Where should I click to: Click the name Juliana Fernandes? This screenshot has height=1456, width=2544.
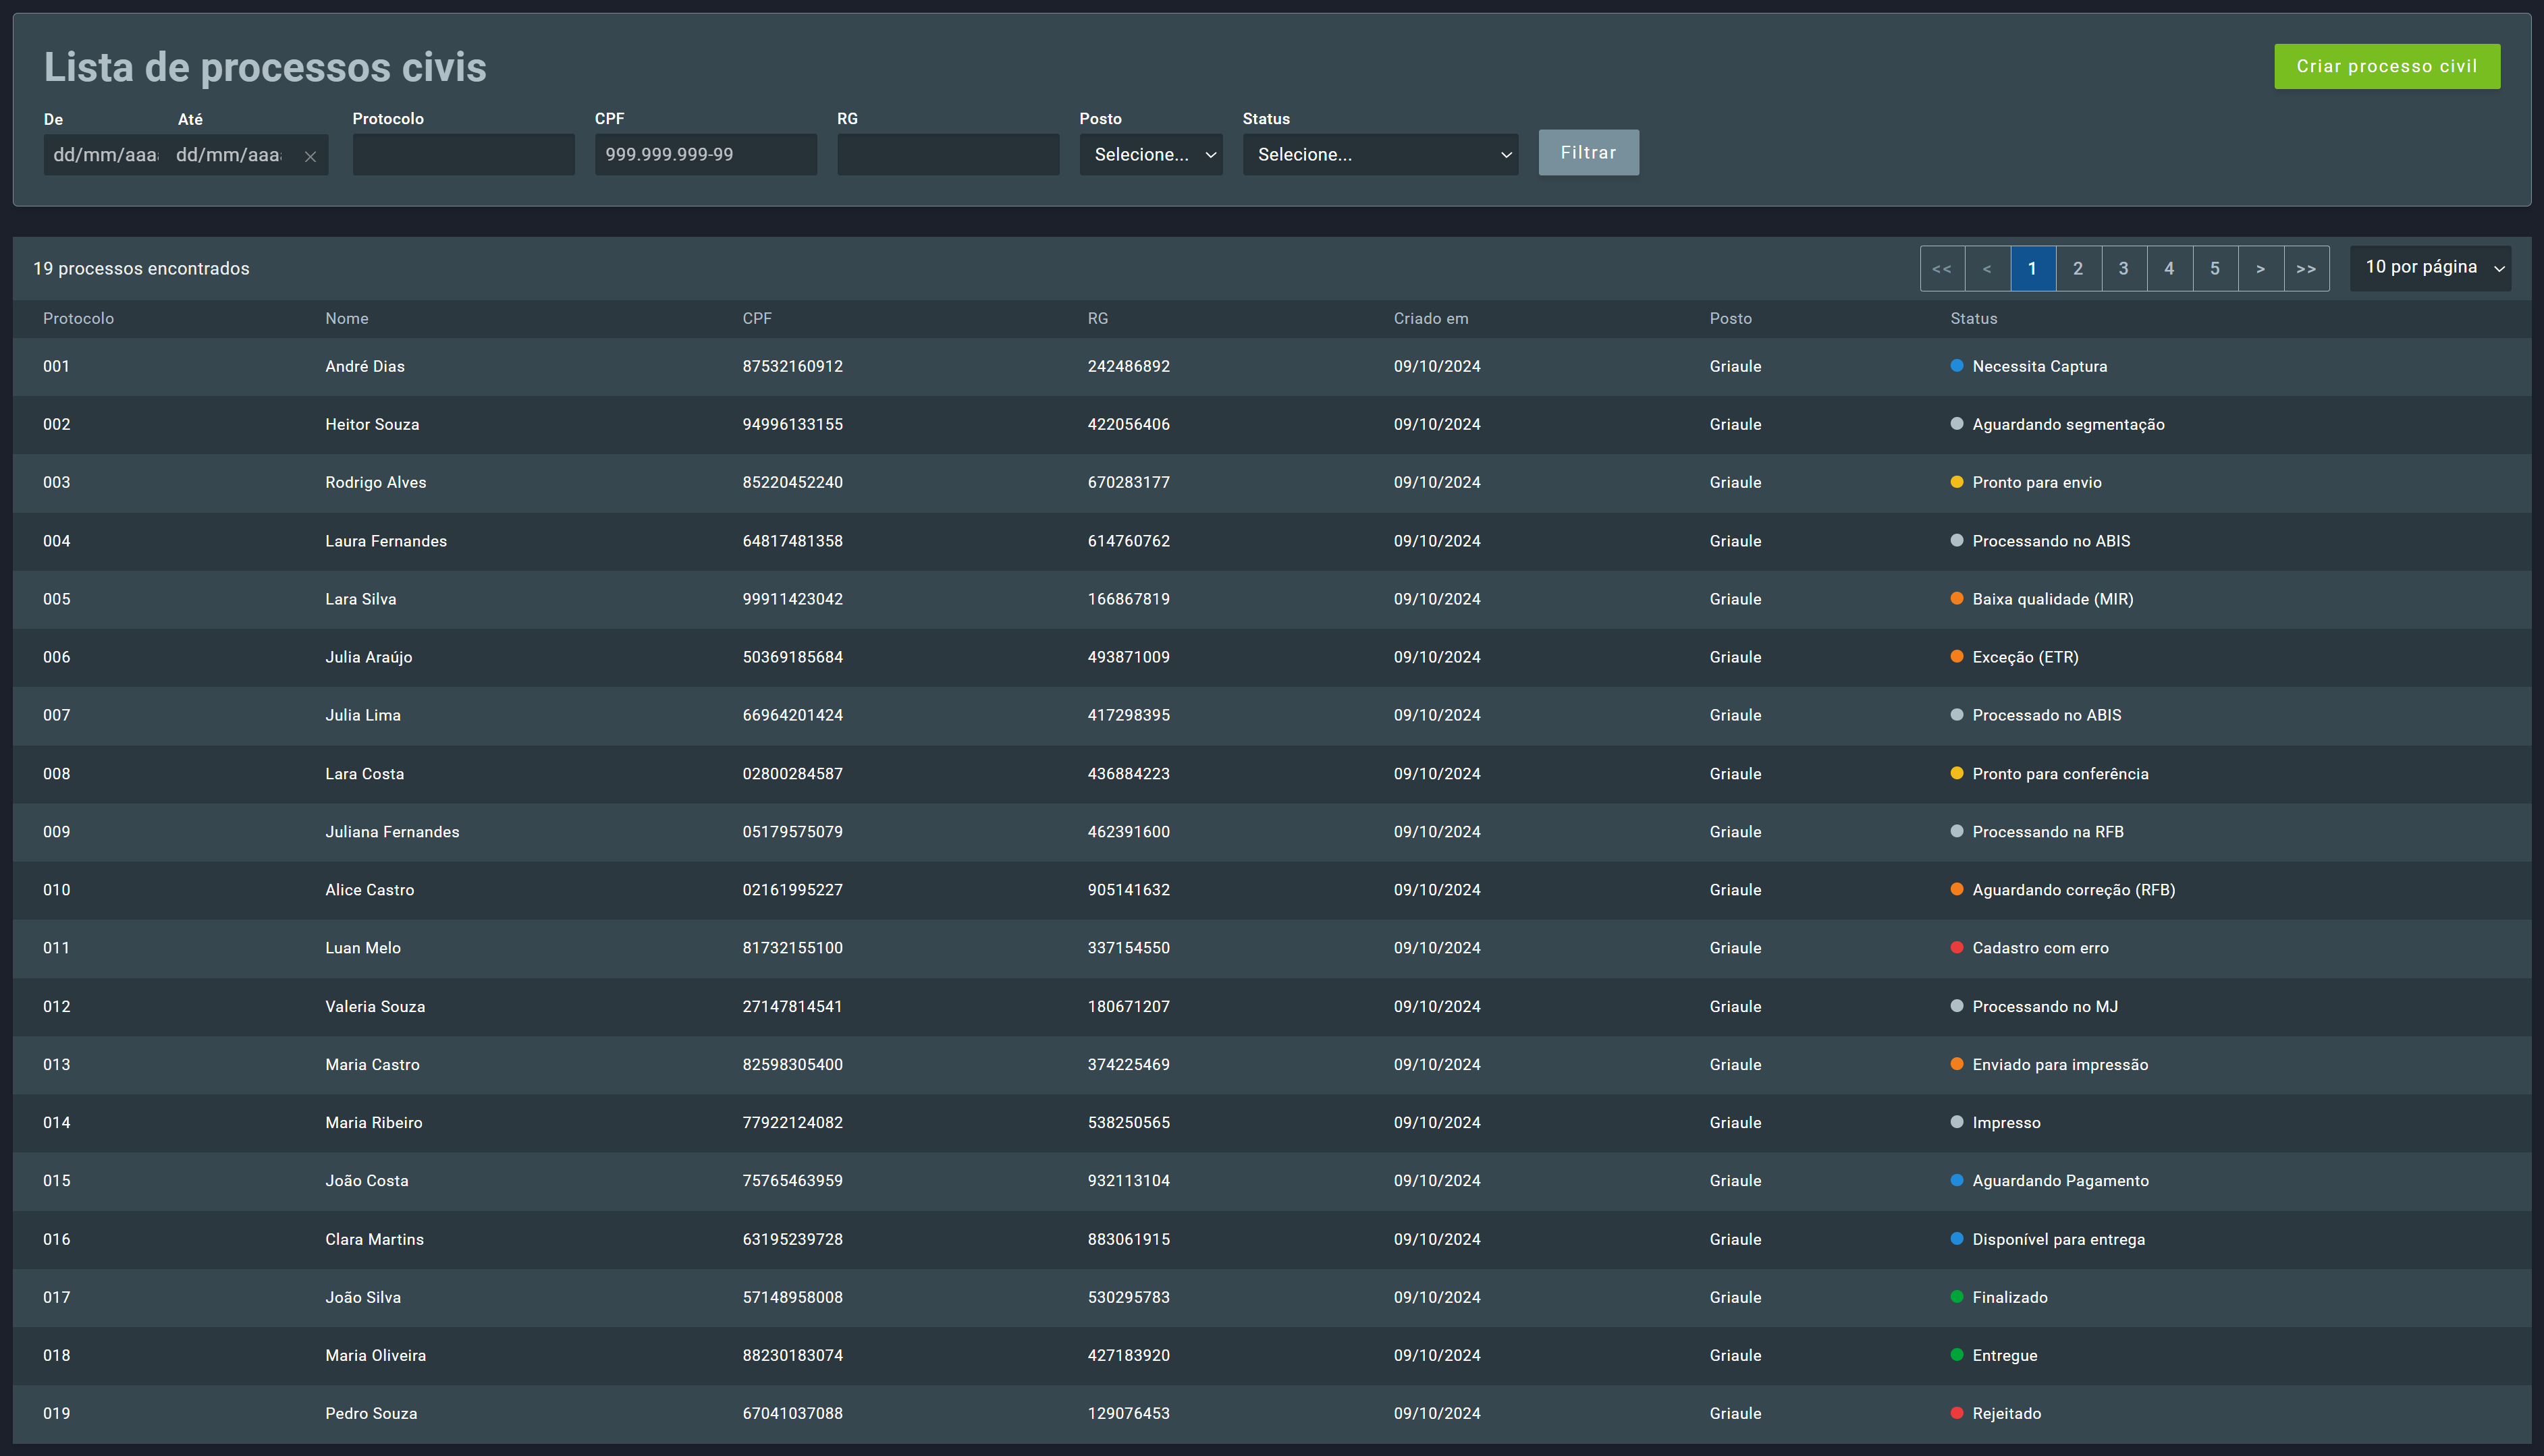[x=391, y=832]
